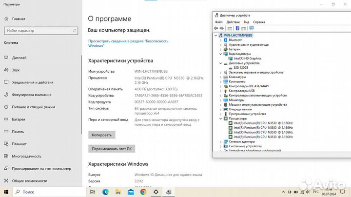
Task: Click the Копировать button
Action: point(101,135)
